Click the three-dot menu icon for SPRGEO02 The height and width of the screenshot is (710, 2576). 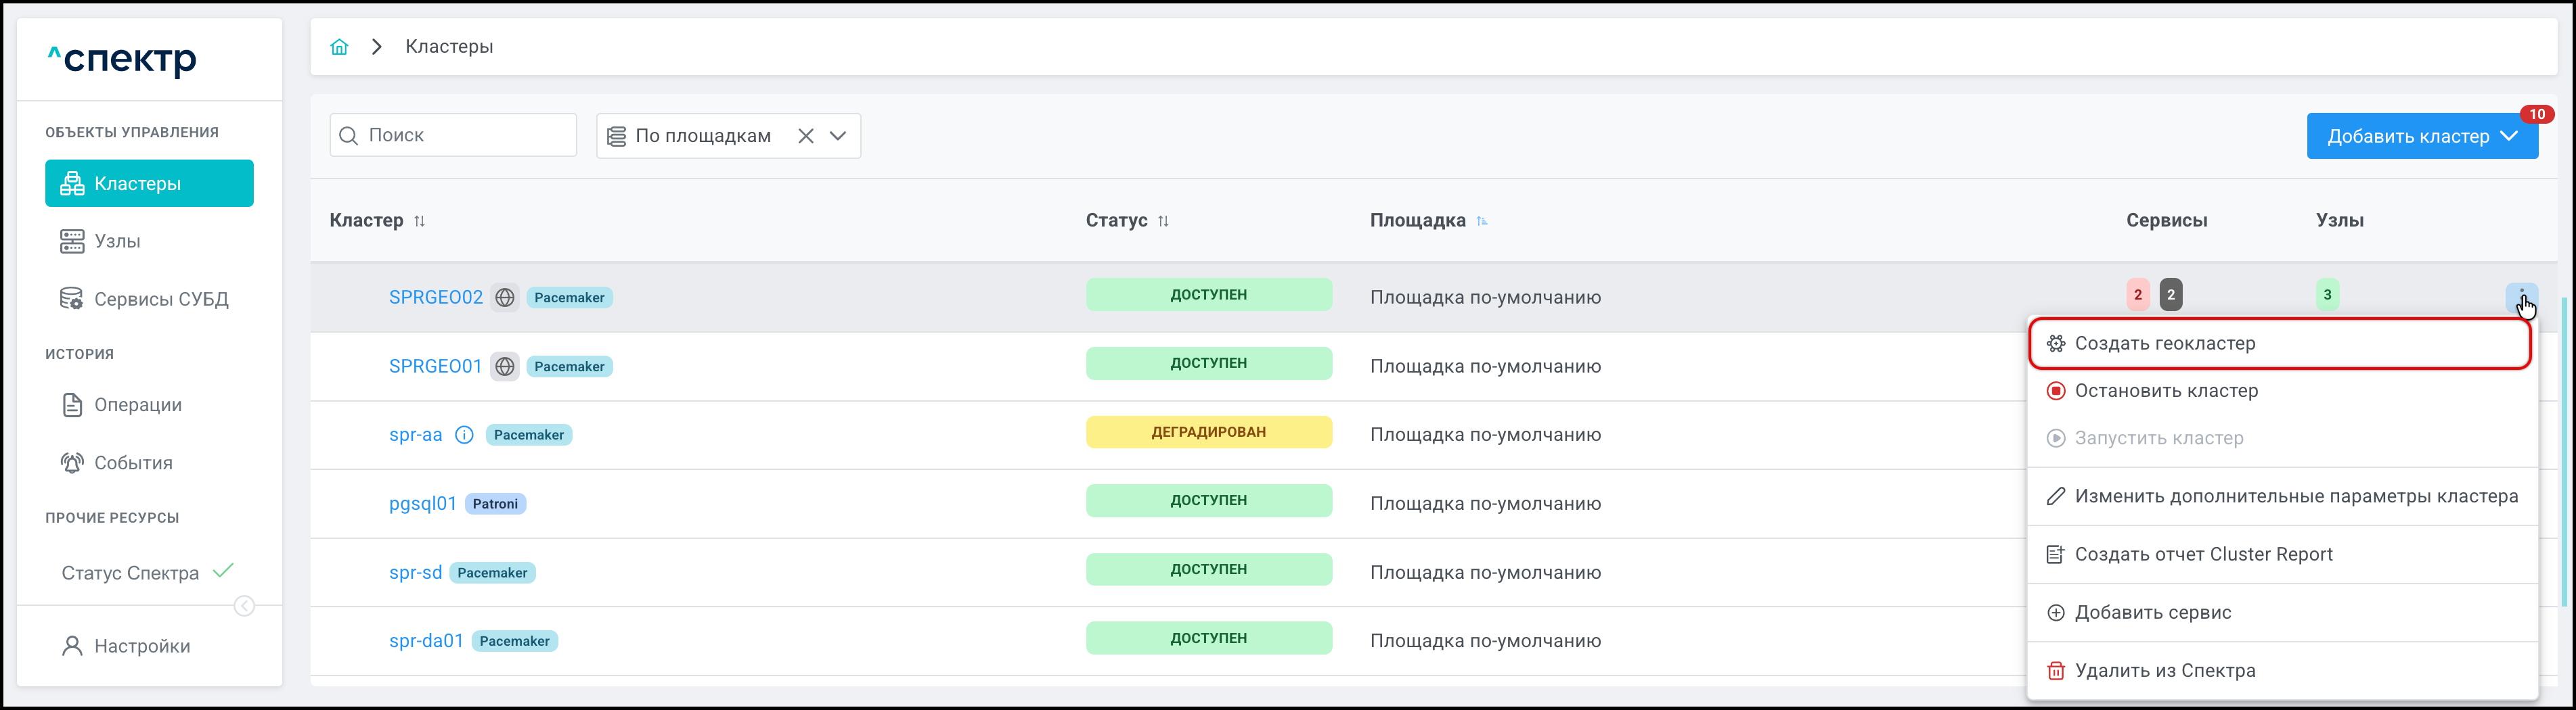[x=2521, y=295]
